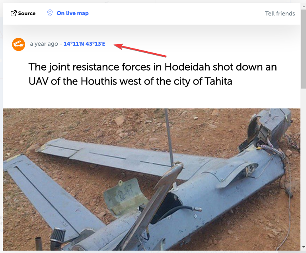Click the external-link icon beside Source
The width and height of the screenshot is (306, 253).
pos(14,13)
